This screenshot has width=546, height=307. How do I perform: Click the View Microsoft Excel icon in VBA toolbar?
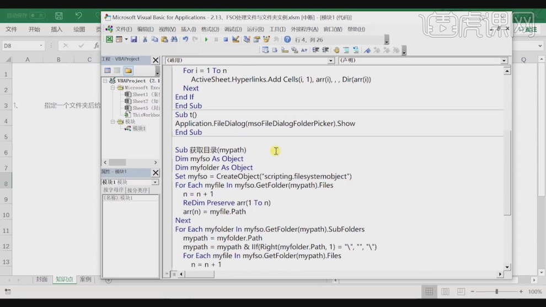109,39
